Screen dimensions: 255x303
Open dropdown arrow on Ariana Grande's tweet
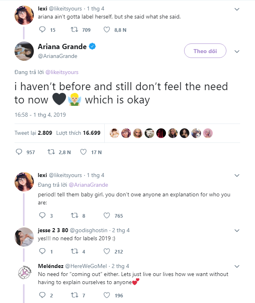[x=237, y=52]
